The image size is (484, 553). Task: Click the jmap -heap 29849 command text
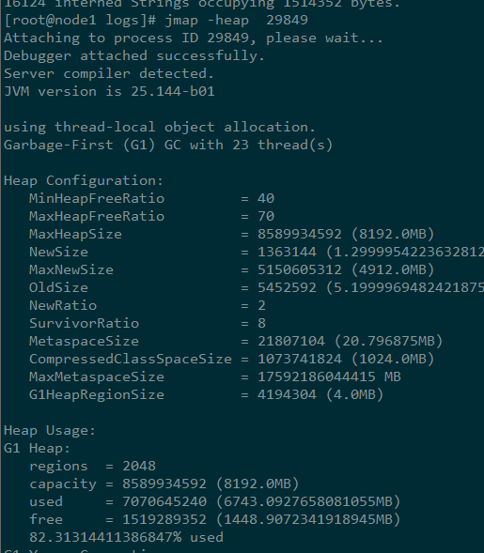point(236,20)
